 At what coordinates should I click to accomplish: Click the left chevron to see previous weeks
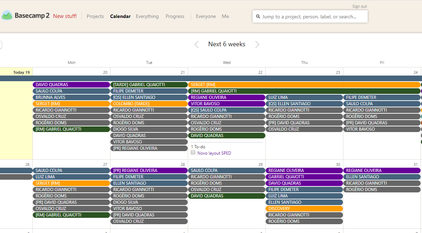coord(196,44)
